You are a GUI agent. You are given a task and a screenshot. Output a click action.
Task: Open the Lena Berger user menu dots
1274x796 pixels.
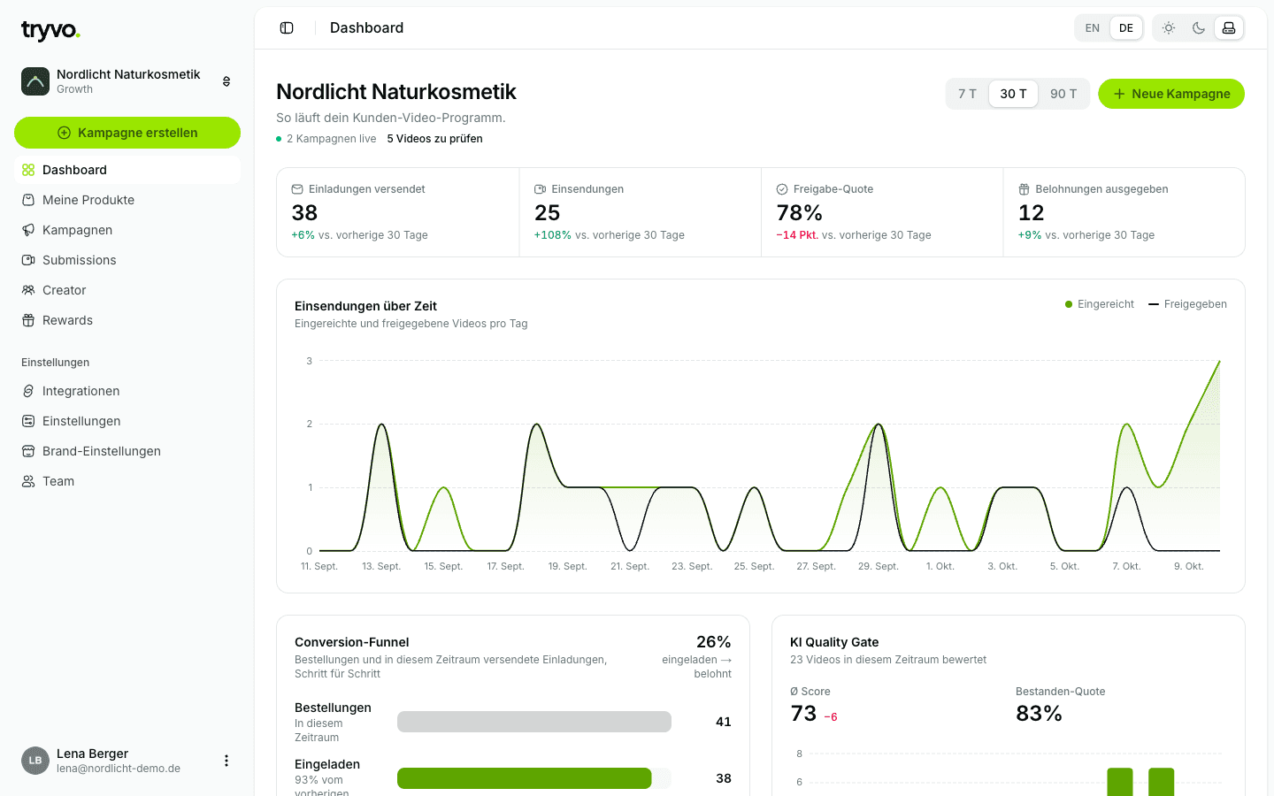(226, 761)
